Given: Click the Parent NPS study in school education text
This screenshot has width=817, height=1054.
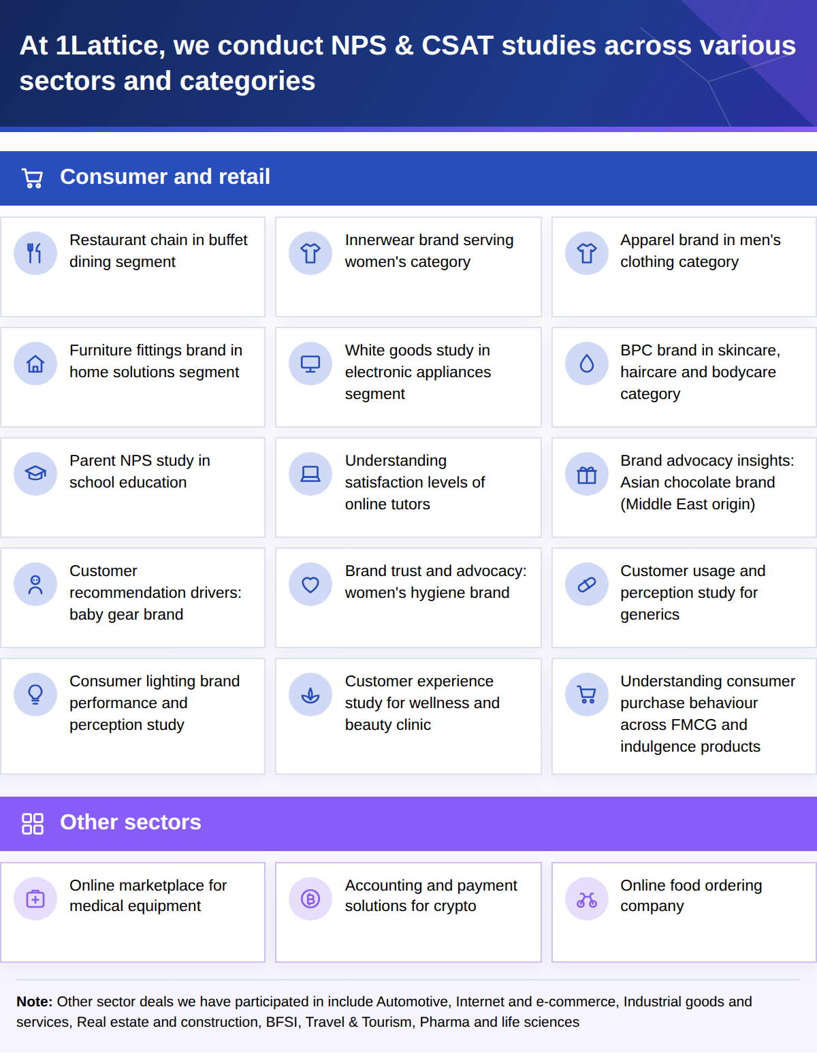Looking at the screenshot, I should pyautogui.click(x=140, y=471).
